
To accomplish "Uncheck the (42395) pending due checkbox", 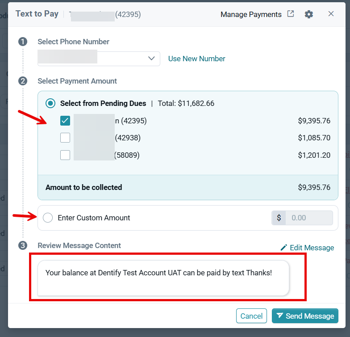I will click(65, 121).
